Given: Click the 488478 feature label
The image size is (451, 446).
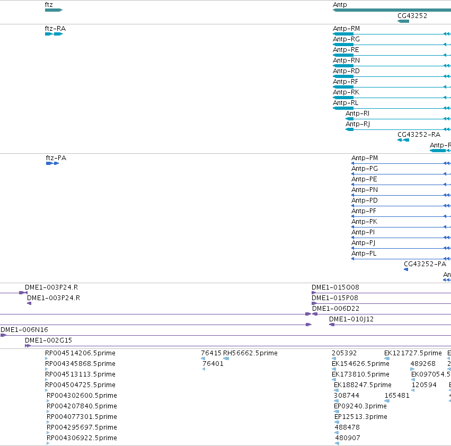Looking at the screenshot, I should (347, 427).
